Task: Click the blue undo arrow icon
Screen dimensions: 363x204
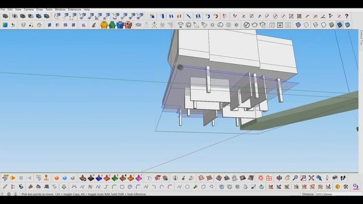Action: click(208, 16)
